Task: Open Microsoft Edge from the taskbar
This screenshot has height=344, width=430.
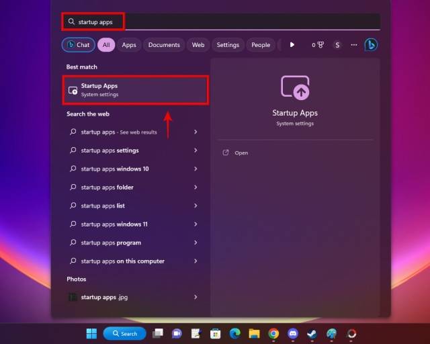Action: pos(234,333)
